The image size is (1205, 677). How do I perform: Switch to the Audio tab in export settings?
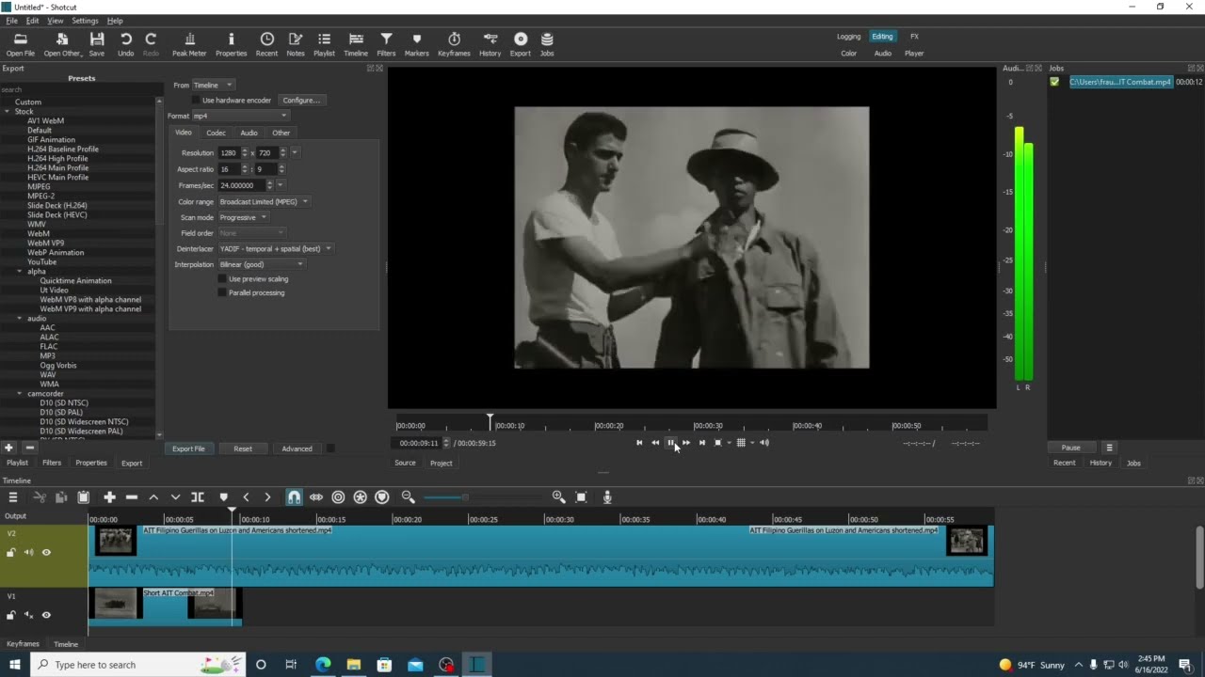[x=249, y=133]
